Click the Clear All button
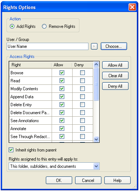 coord(115,76)
